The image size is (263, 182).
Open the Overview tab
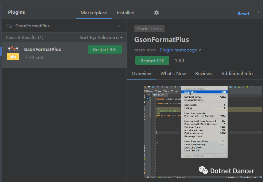142,74
